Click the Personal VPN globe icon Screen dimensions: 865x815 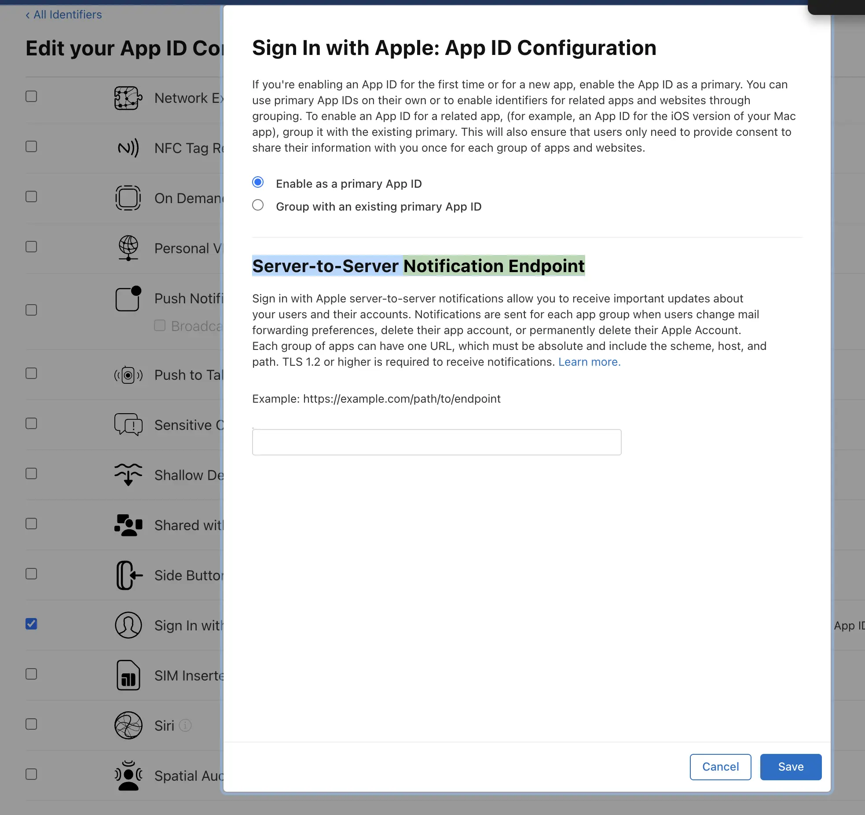pyautogui.click(x=128, y=248)
